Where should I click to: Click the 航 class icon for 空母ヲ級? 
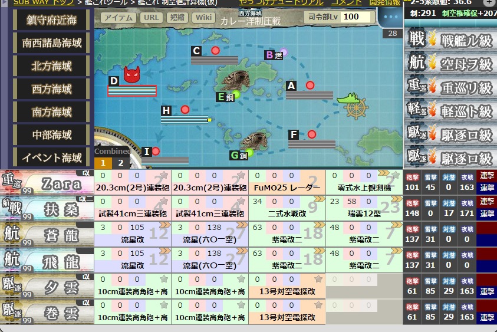[416, 62]
